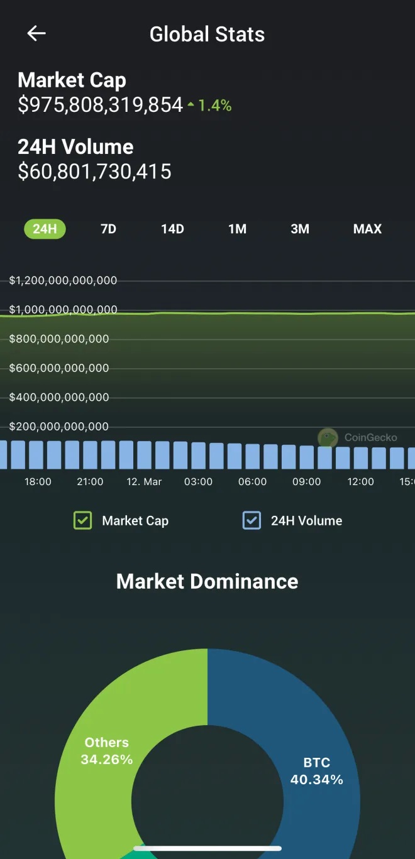This screenshot has height=859, width=415.
Task: Tap the volume bar at 18:00
Action: [x=36, y=454]
